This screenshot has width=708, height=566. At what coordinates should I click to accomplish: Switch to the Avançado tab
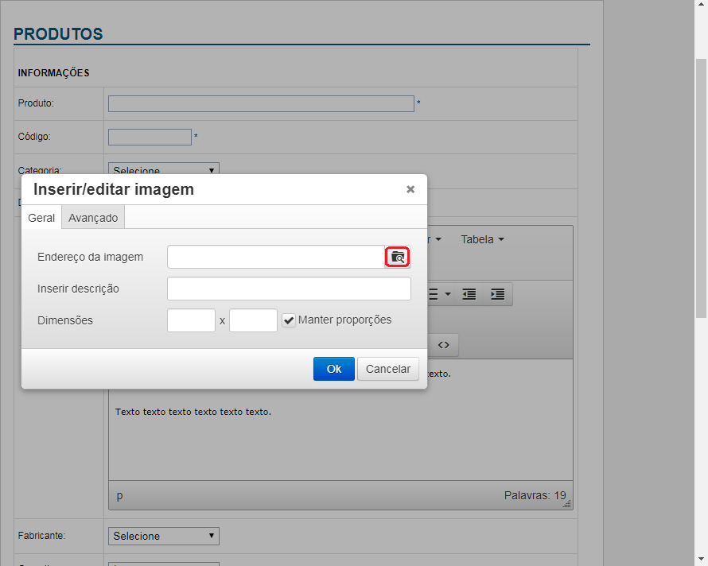[93, 218]
